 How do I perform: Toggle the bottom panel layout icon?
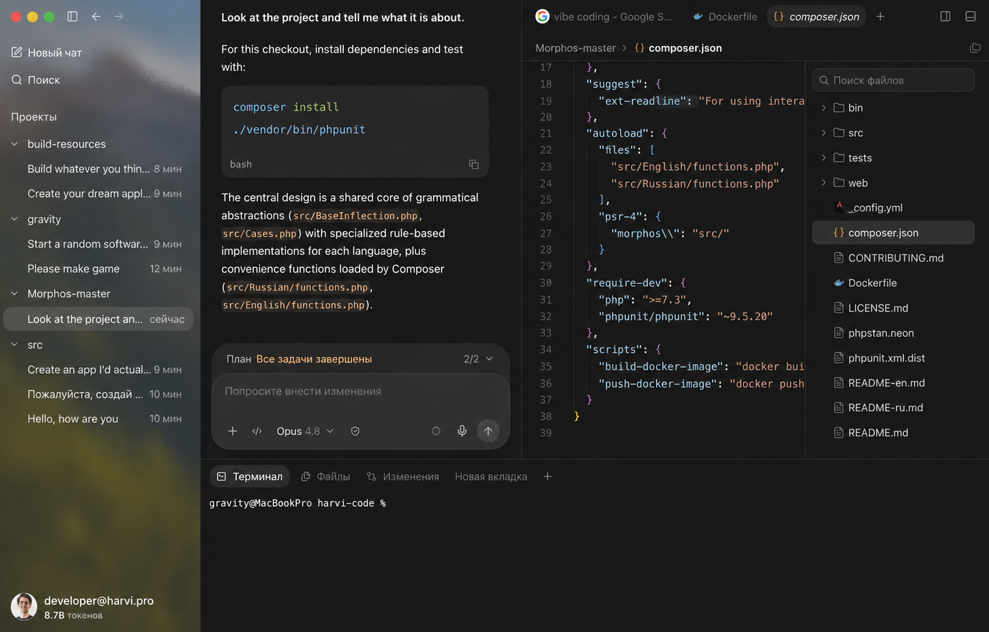coord(971,16)
